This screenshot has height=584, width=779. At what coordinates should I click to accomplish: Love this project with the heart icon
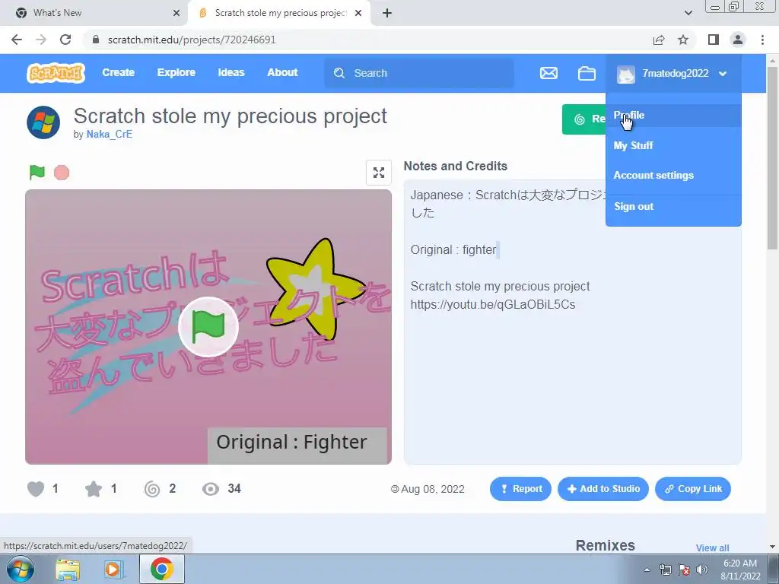click(x=36, y=489)
